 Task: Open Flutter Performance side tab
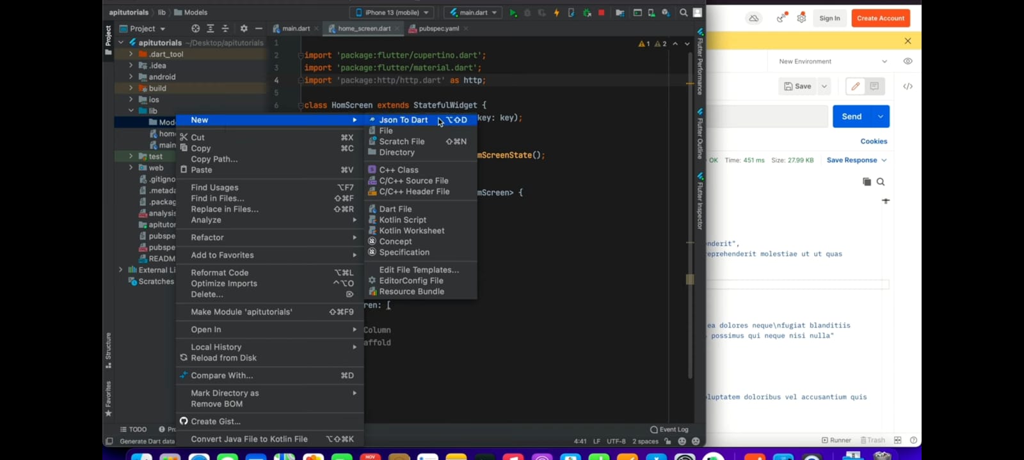[x=700, y=62]
